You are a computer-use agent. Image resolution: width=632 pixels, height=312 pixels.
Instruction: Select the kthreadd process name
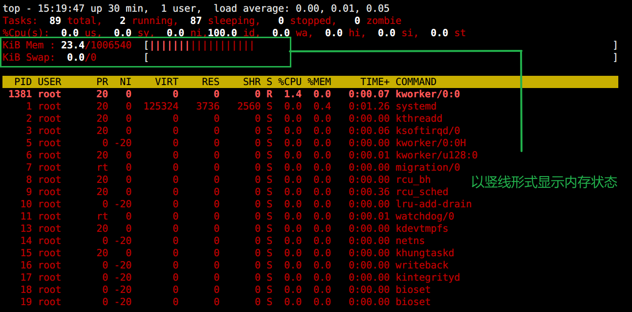pos(419,118)
